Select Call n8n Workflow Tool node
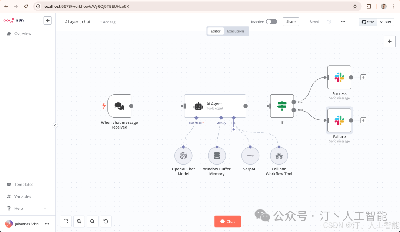400x232 pixels. [x=279, y=155]
